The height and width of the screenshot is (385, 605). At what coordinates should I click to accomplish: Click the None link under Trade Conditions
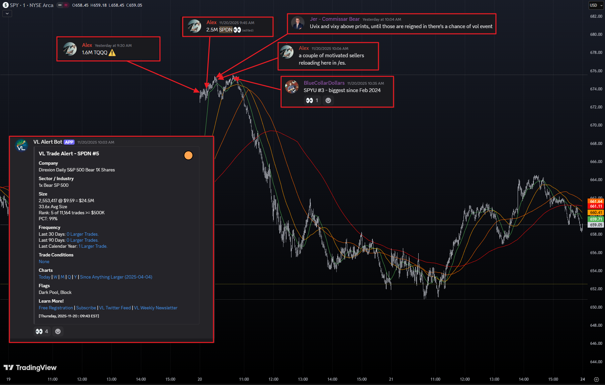tap(44, 261)
